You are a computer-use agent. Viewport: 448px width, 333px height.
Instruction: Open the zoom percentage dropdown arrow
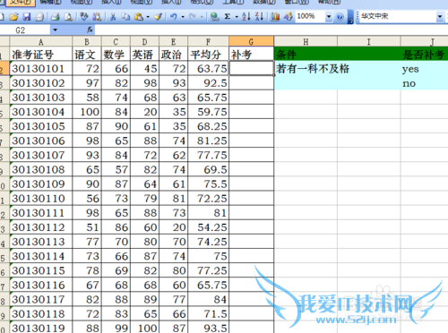tap(329, 17)
